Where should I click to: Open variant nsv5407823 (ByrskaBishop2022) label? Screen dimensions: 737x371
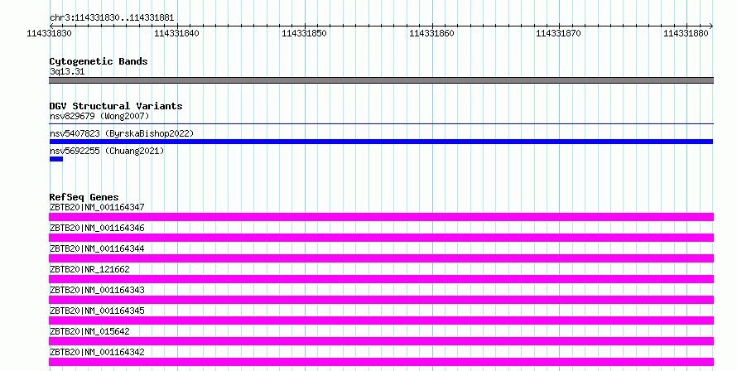point(122,133)
